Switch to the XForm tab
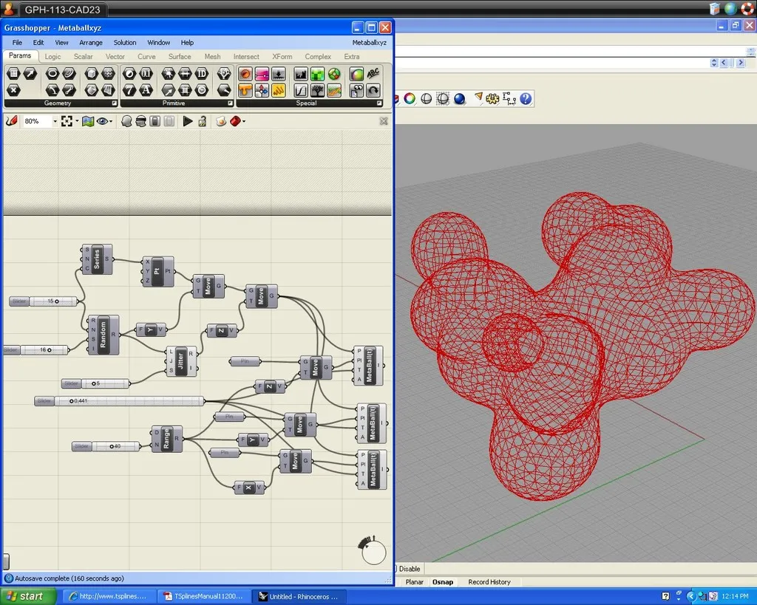Image resolution: width=757 pixels, height=605 pixels. click(x=282, y=56)
